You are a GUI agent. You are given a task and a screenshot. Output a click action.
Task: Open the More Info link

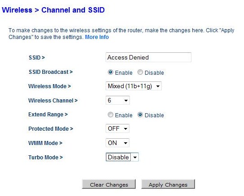pyautogui.click(x=97, y=37)
